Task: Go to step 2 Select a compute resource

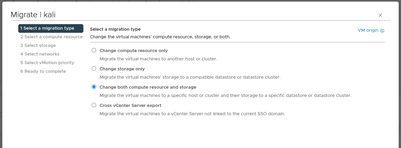Action: tap(51, 37)
